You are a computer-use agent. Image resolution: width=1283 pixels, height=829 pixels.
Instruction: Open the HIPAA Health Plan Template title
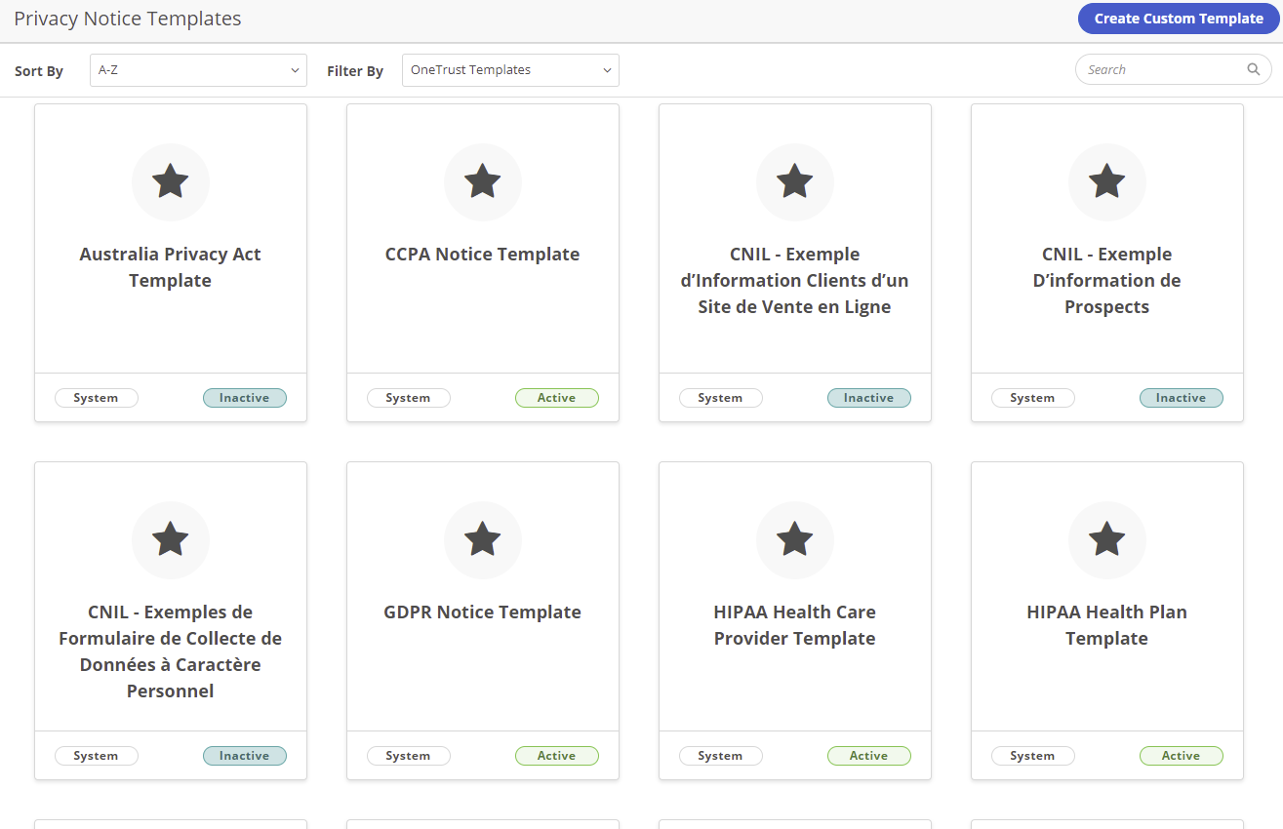(1107, 625)
